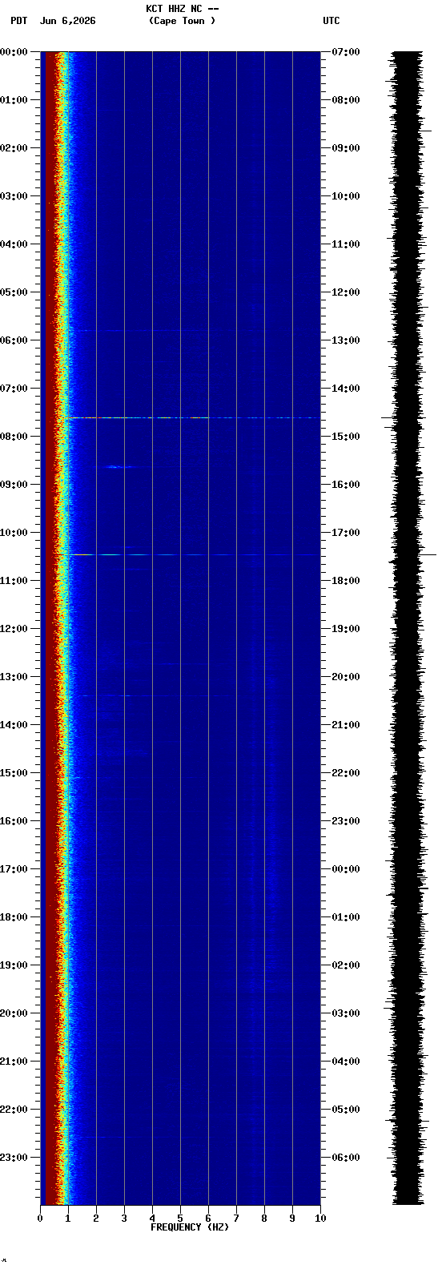Click the UTC time label 22:00
The image size is (442, 1269).
coord(346,773)
